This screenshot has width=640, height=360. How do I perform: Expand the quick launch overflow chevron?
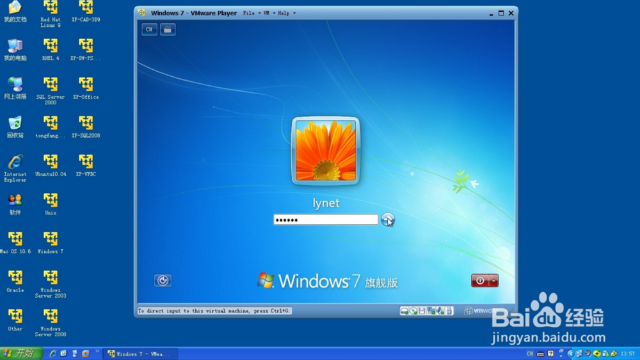pyautogui.click(x=97, y=352)
